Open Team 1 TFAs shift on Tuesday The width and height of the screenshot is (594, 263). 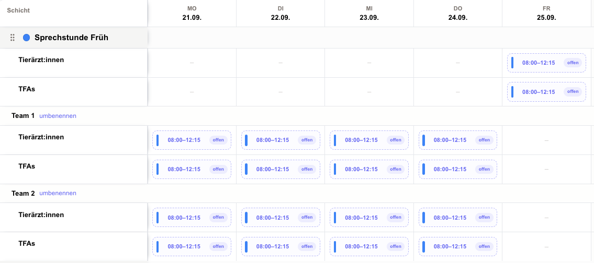pos(281,169)
